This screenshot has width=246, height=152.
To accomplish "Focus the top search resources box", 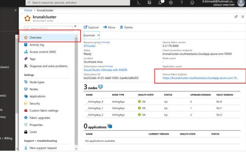I will pyautogui.click(x=78, y=3).
